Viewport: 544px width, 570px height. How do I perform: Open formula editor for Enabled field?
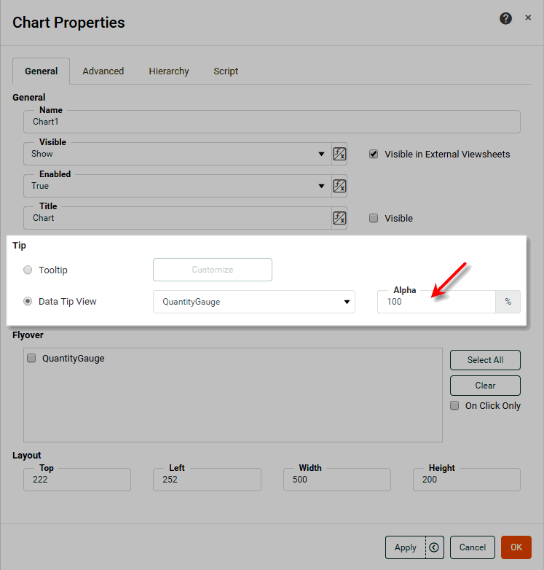click(339, 186)
